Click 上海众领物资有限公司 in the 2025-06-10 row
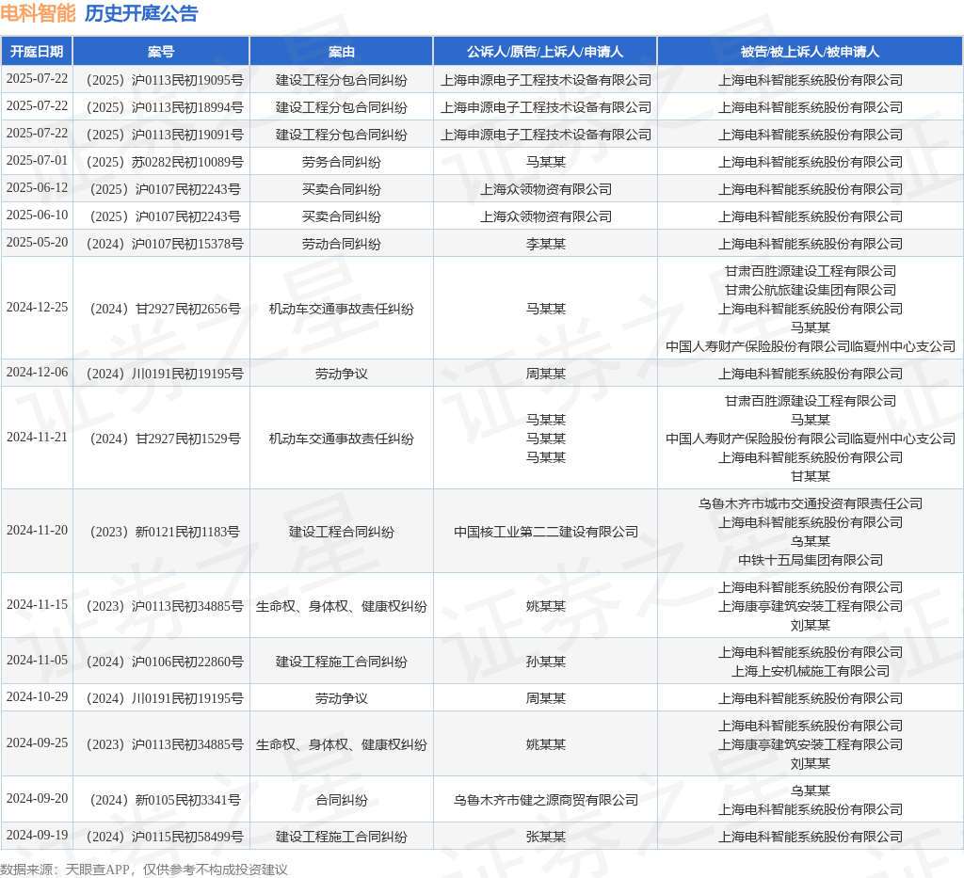This screenshot has height=878, width=964. 545,216
